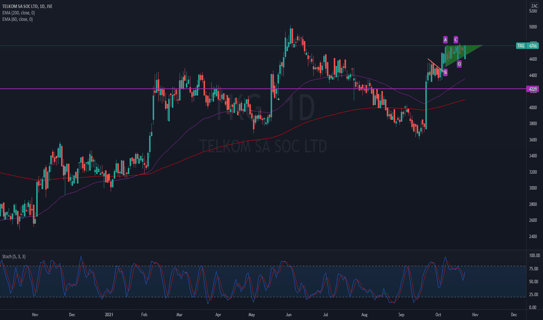Screen dimensions: 543x320
Task: Click the 25.00 stochastic axis label
Action: click(534, 295)
